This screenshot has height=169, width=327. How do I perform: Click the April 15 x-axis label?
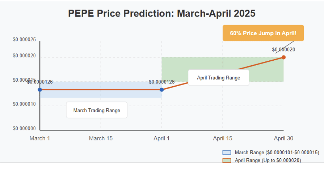223,139
